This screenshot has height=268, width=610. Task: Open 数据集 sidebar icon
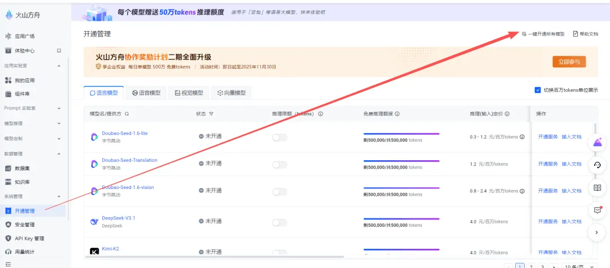pos(8,168)
